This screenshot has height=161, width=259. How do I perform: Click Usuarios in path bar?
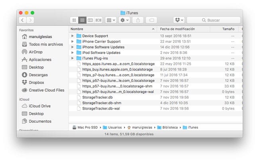[x=112, y=127]
